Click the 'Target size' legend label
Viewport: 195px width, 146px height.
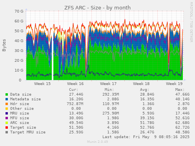coord(23,128)
